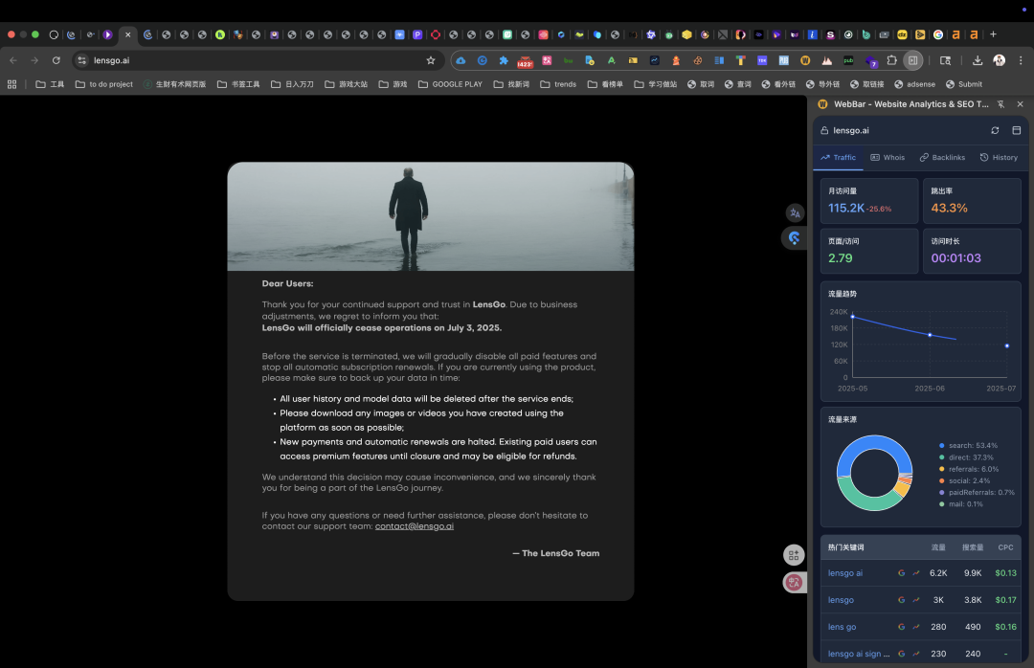Screen dimensions: 1034x668
Task: Click the pink translate extension icon
Action: (547, 60)
